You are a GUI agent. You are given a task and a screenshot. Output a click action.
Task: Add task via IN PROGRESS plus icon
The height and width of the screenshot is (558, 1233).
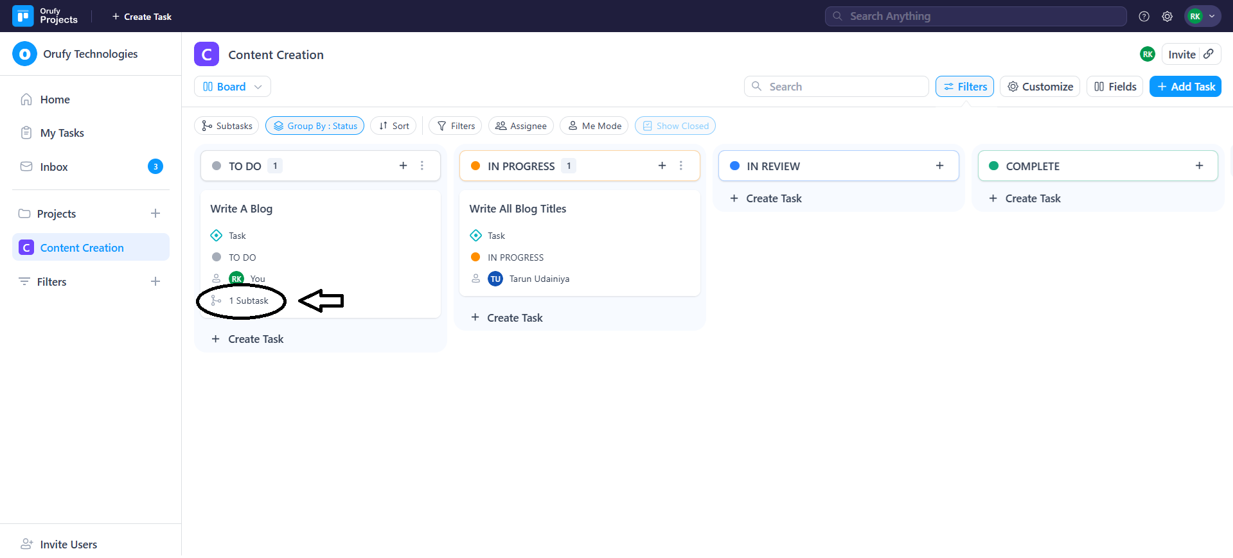[662, 166]
